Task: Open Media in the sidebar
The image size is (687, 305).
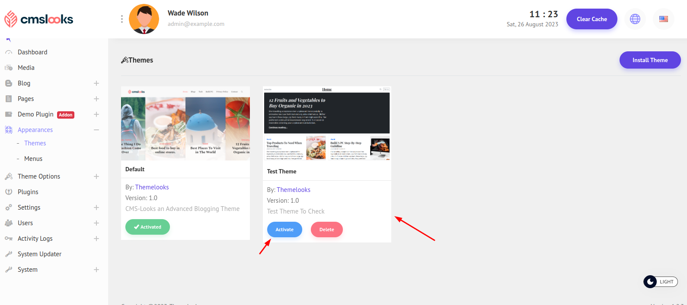Action: [x=26, y=68]
